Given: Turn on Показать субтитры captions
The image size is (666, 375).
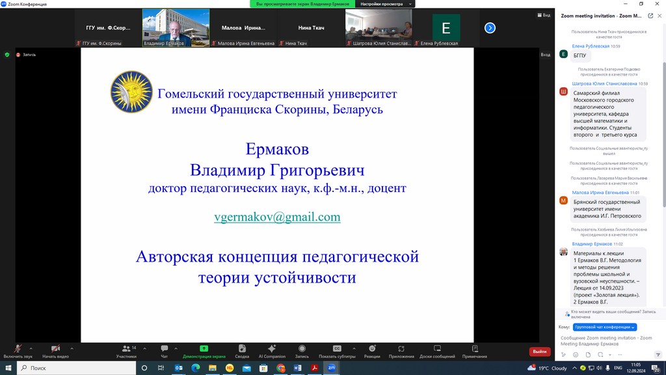Looking at the screenshot, I should coord(337,350).
